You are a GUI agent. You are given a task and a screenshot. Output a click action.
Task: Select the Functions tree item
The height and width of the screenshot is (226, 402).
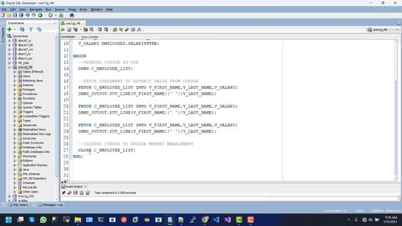coord(29,99)
